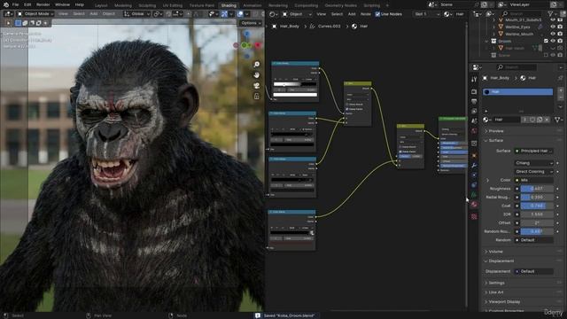Toggle visibility eye of Wetline_Eyes
Image resolution: width=567 pixels, height=319 pixels.
[553, 27]
